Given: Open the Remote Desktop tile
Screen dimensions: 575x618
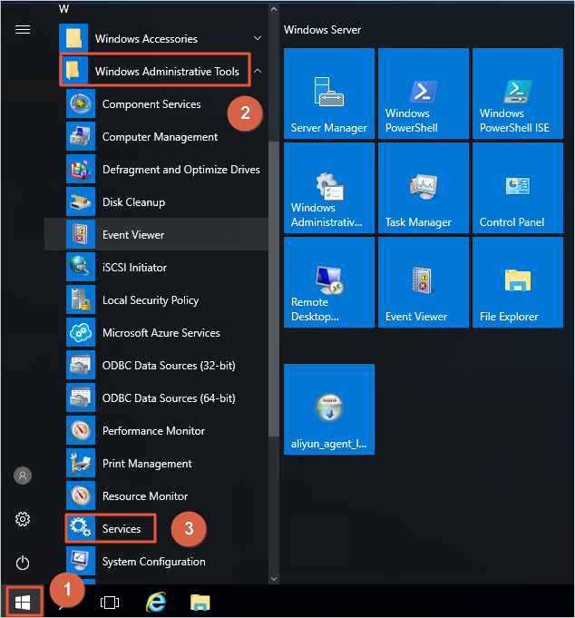Looking at the screenshot, I should coord(329,282).
